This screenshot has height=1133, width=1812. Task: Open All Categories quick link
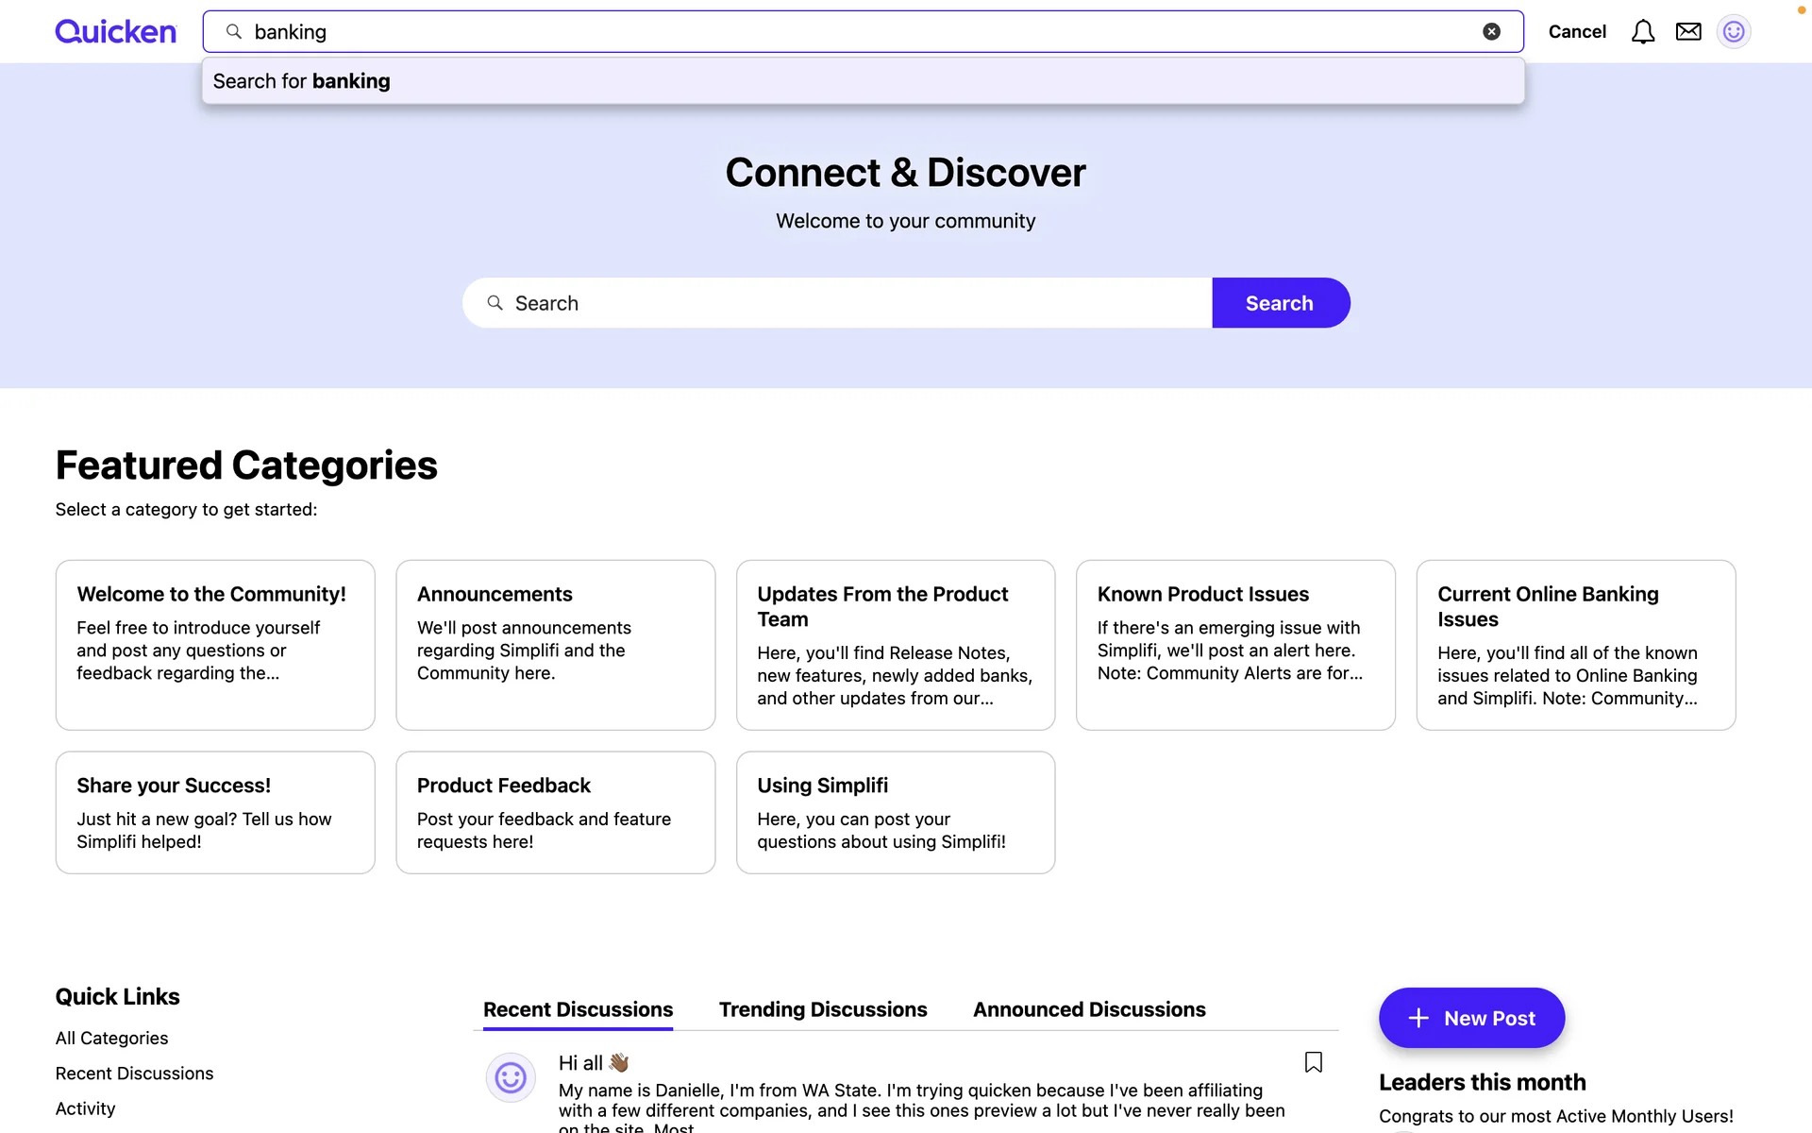click(111, 1038)
